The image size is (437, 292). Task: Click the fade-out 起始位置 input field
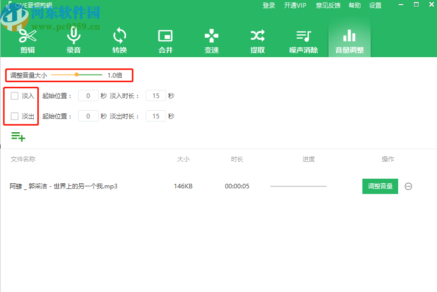[x=88, y=116]
